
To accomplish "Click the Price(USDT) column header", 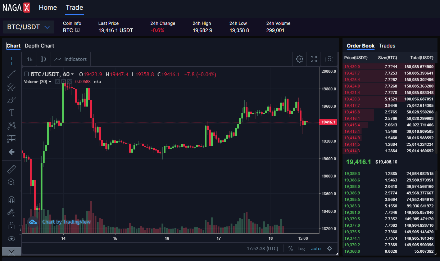I will pyautogui.click(x=356, y=58).
